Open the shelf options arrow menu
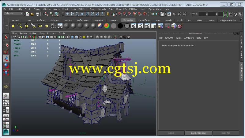245x138 pixels. (6, 28)
